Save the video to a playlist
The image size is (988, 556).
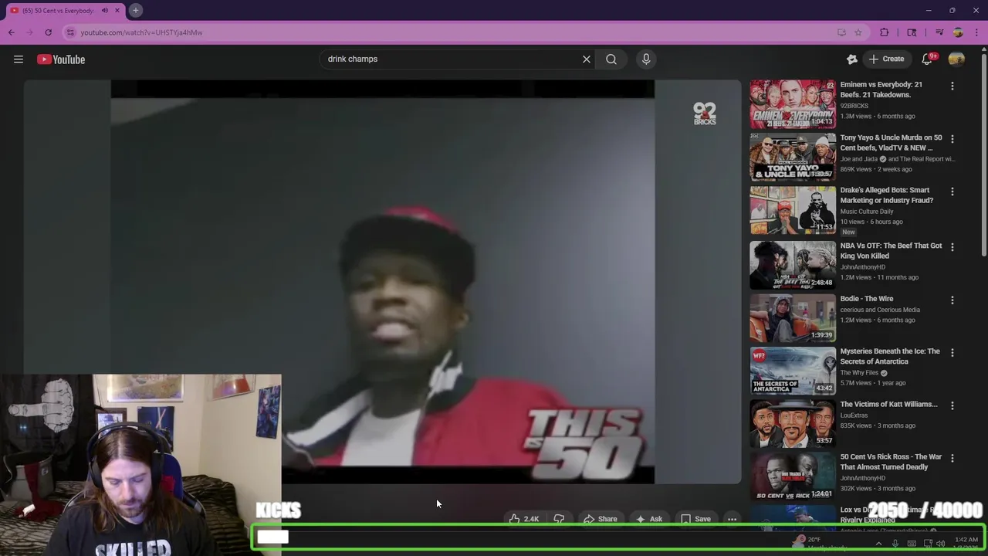coord(695,519)
